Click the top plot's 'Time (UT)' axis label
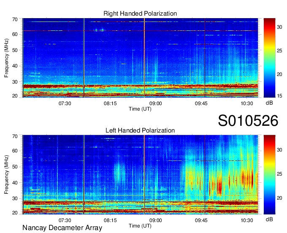The width and height of the screenshot is (287, 233). pyautogui.click(x=140, y=109)
